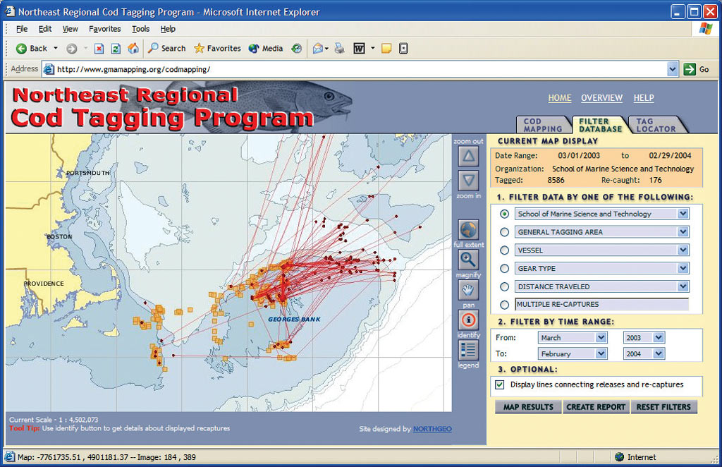
Task: Open the Favorites star in toolbar
Action: (x=217, y=49)
